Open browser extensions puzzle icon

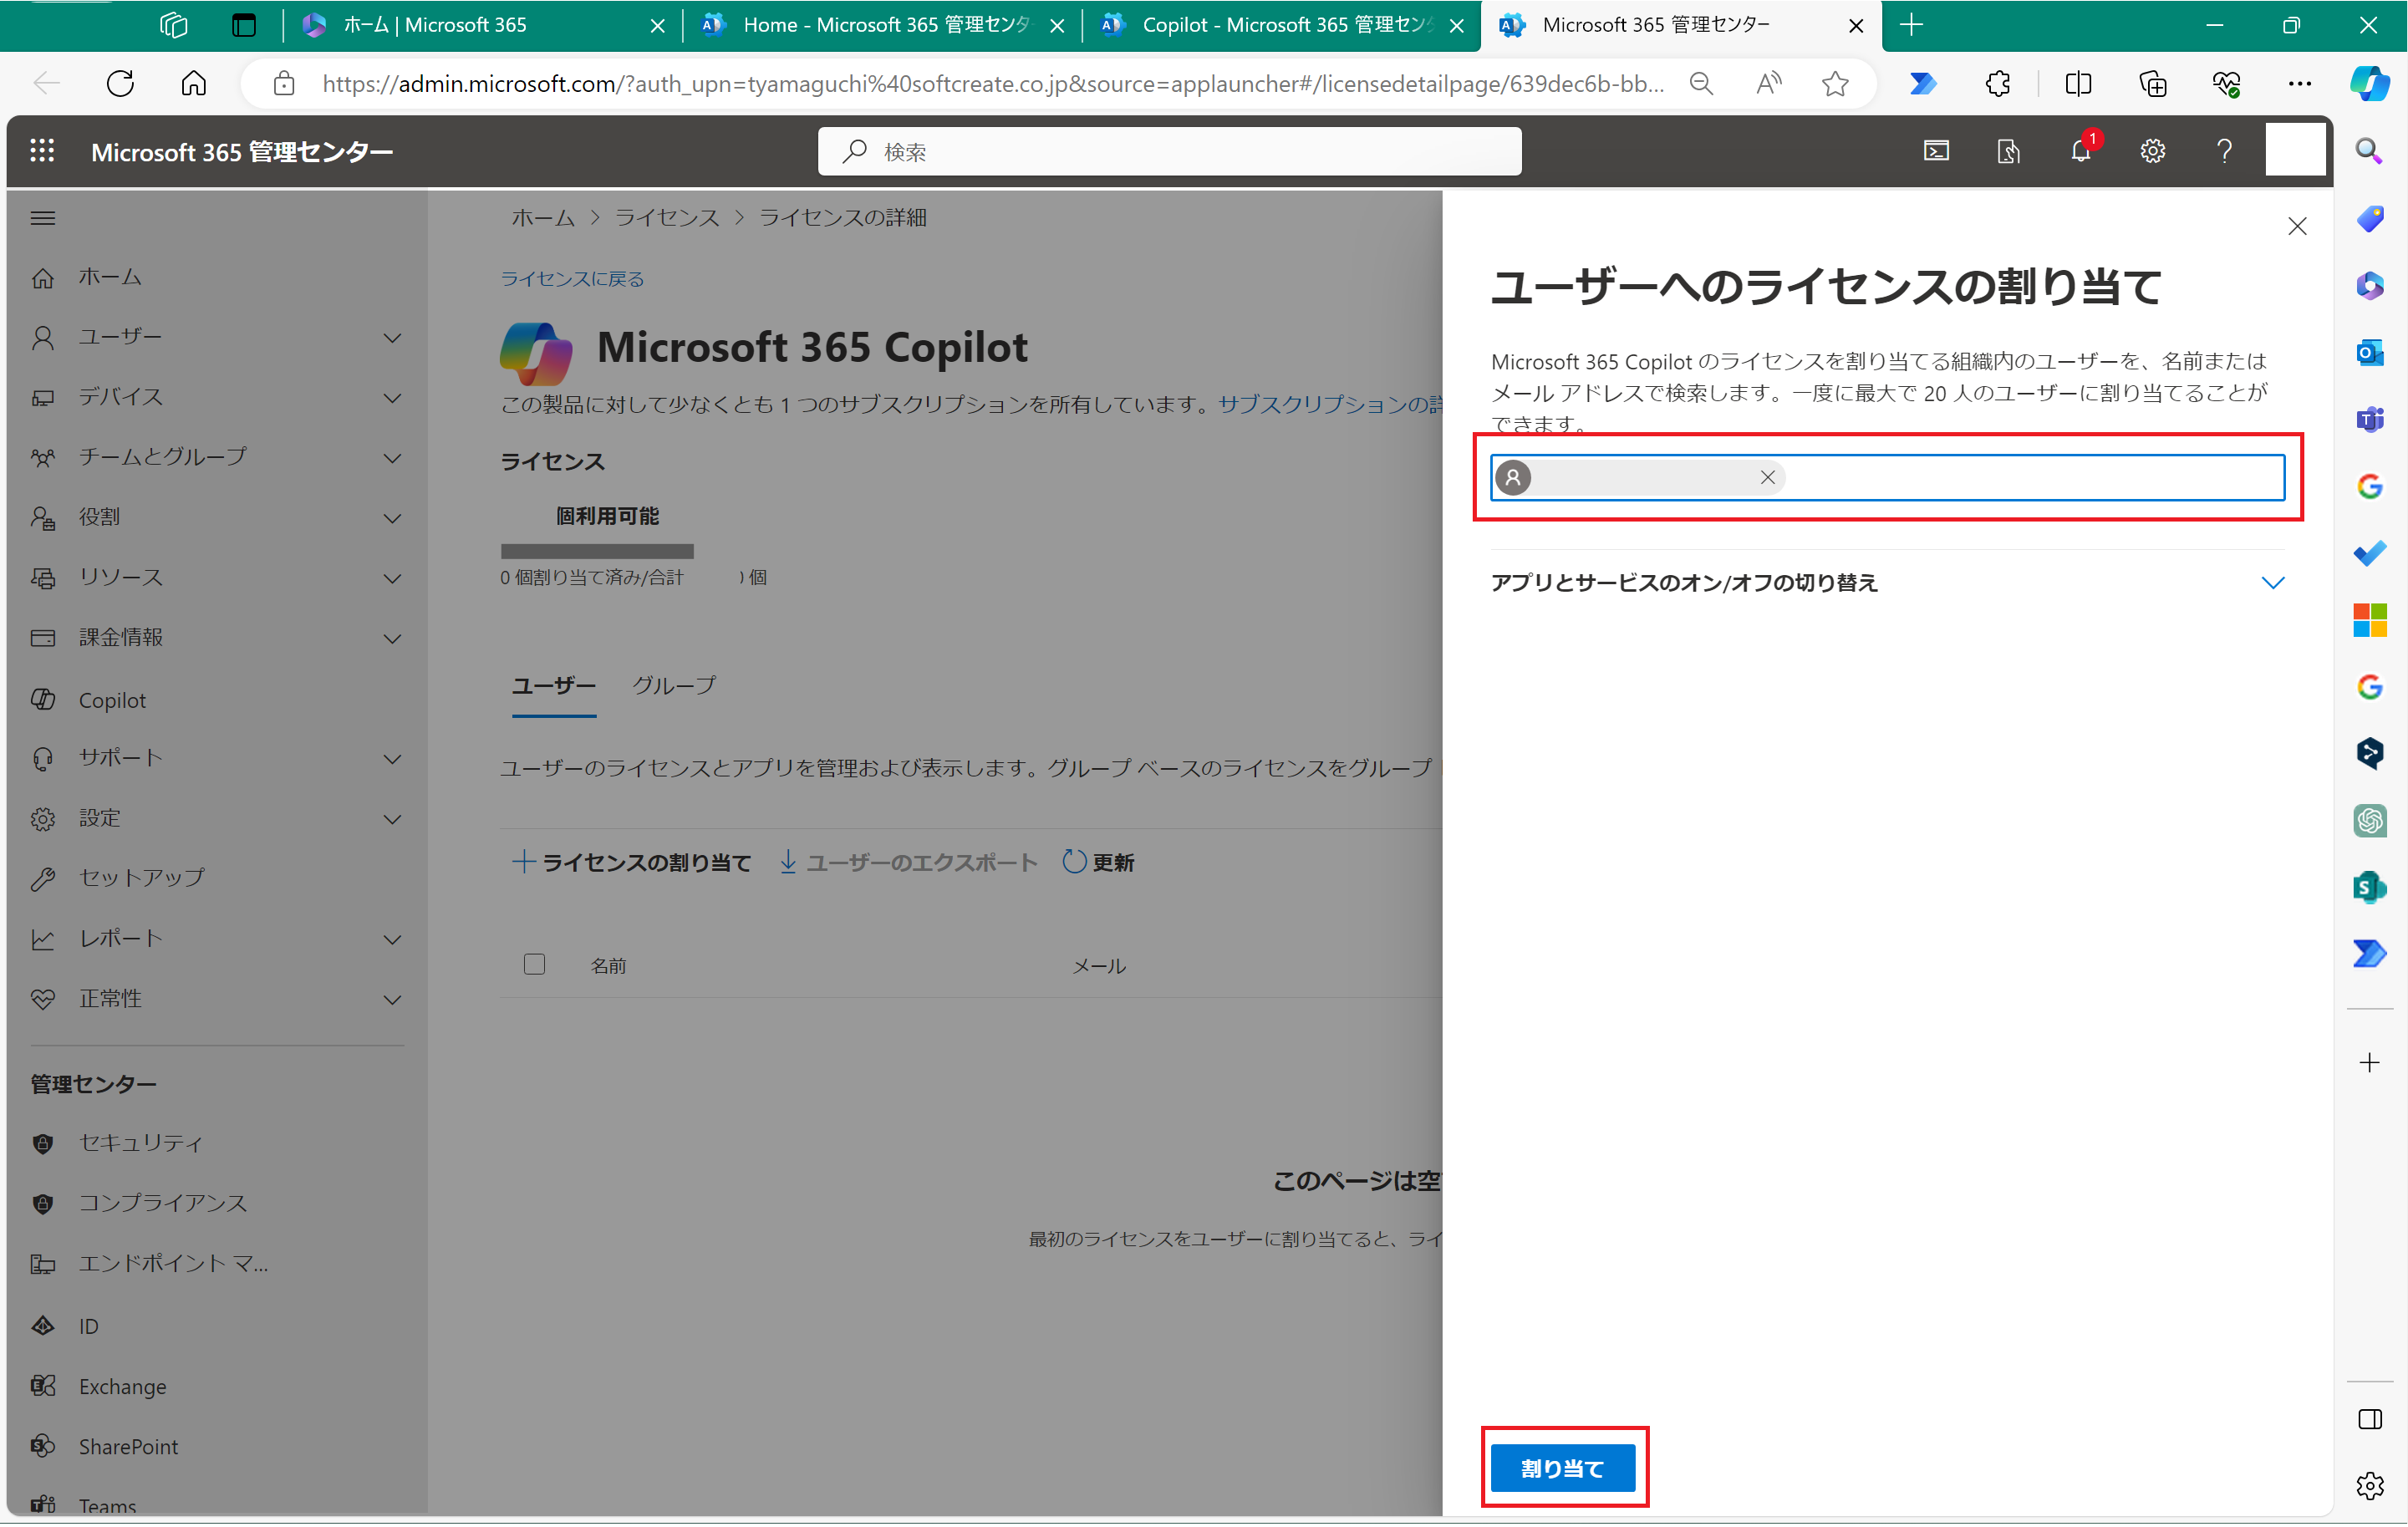pos(1997,83)
